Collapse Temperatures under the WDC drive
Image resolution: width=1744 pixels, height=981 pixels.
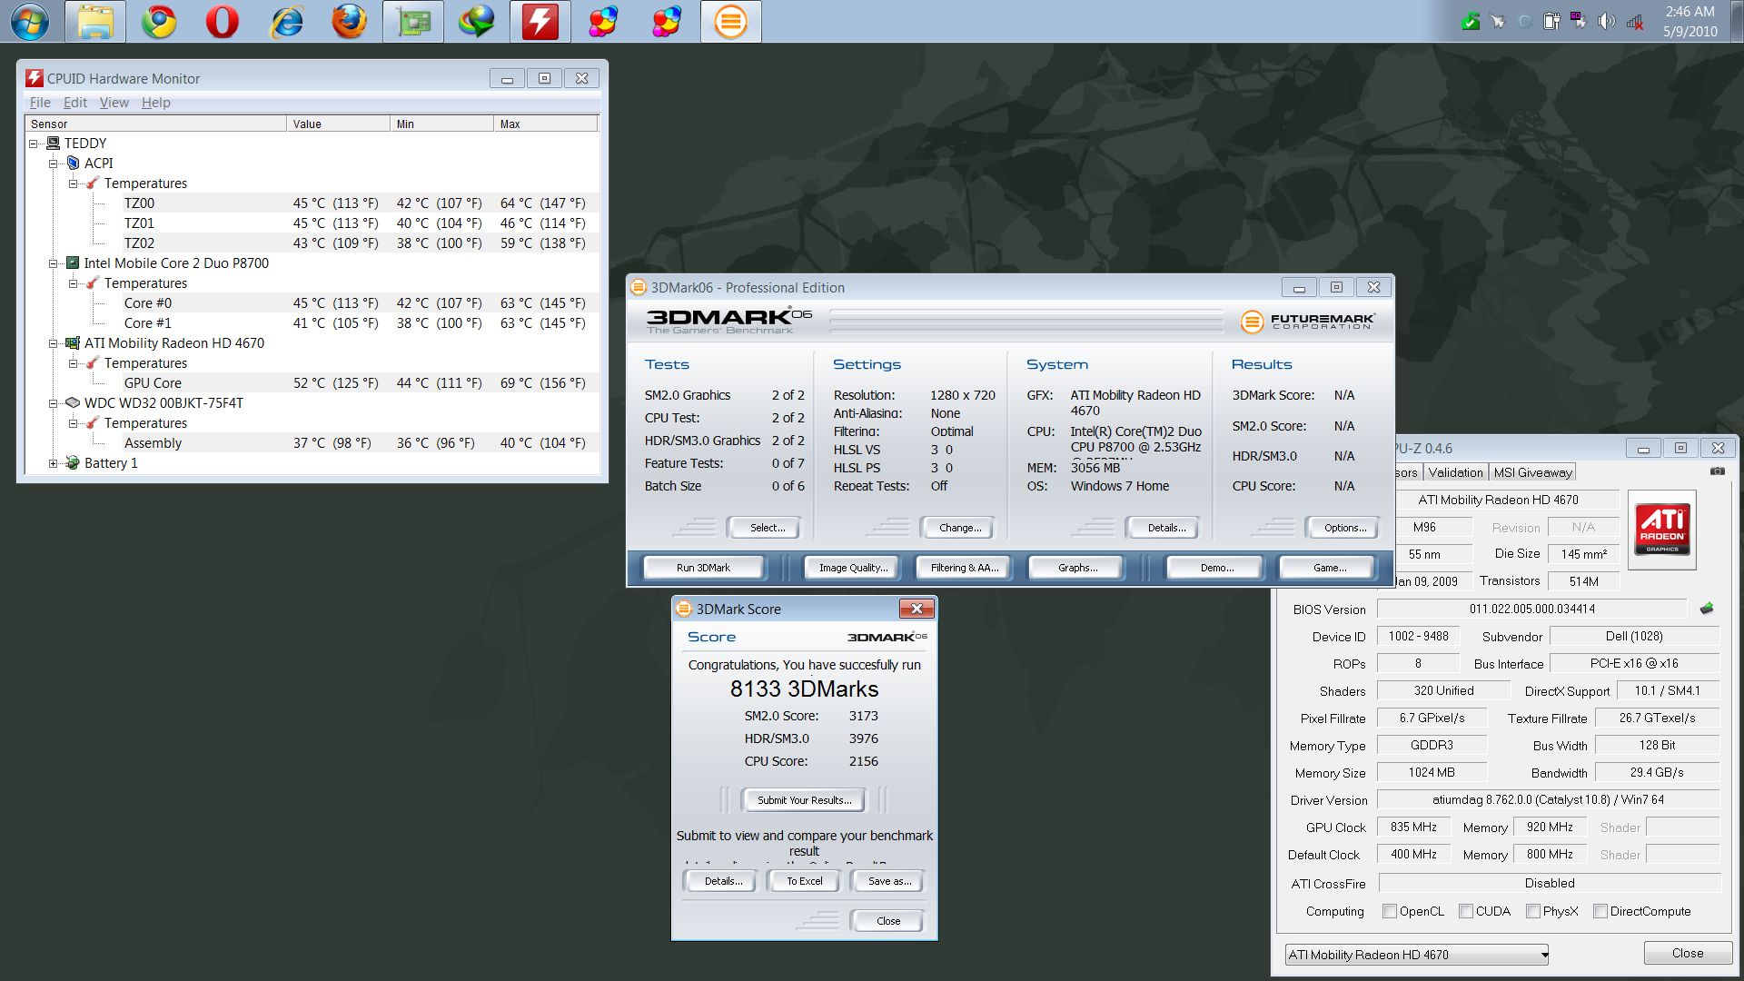click(x=73, y=423)
